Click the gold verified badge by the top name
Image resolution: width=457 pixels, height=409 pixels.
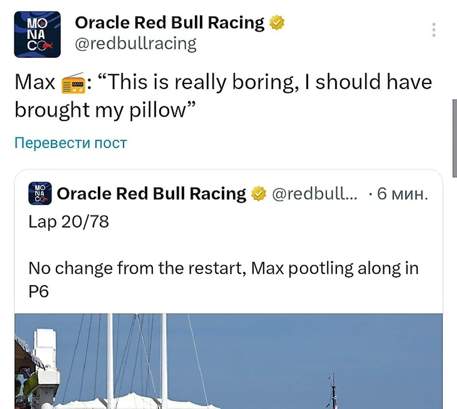coord(277,23)
